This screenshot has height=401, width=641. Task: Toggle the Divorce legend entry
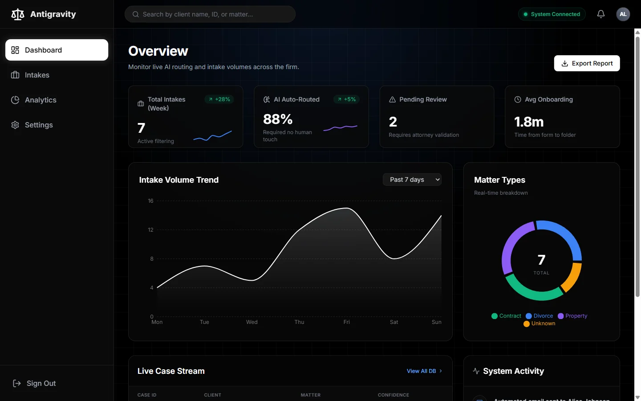click(x=540, y=316)
